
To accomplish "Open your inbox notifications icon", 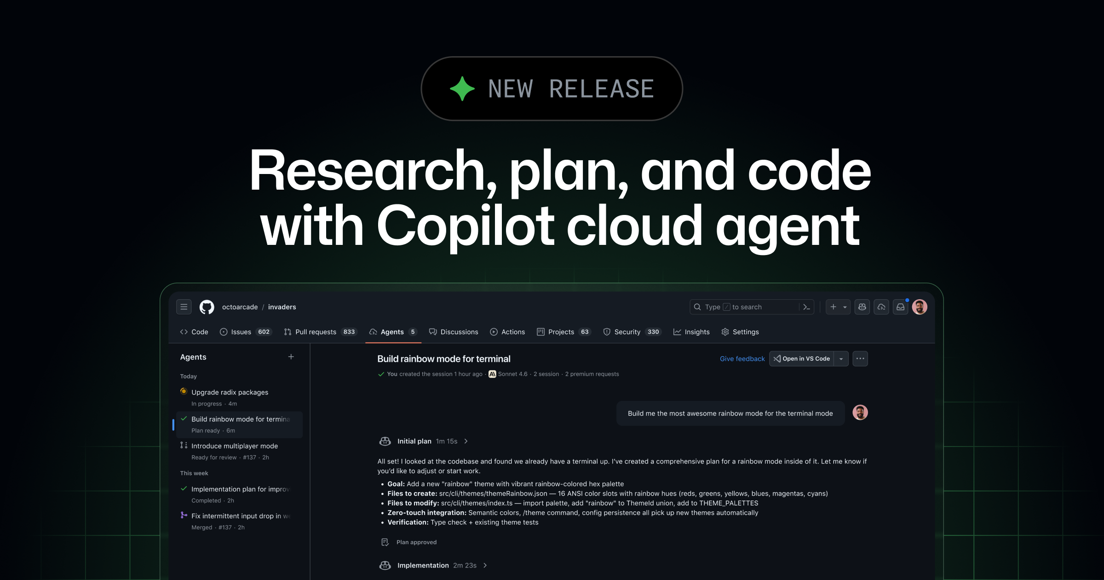I will (900, 307).
